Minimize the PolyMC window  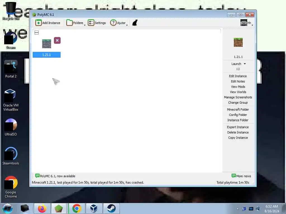[x=231, y=15]
